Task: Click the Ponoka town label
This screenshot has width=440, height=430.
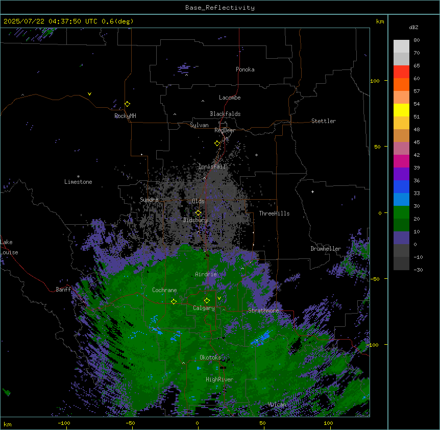Action: point(245,69)
